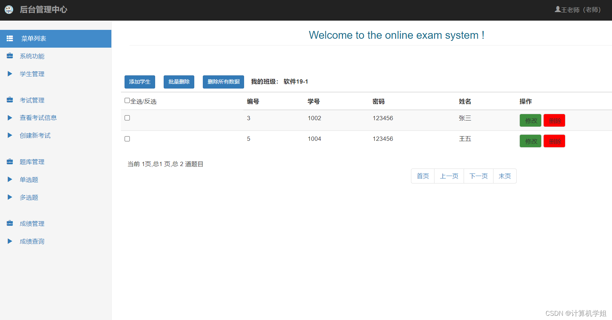Click 删除 for student 张三

tap(554, 121)
